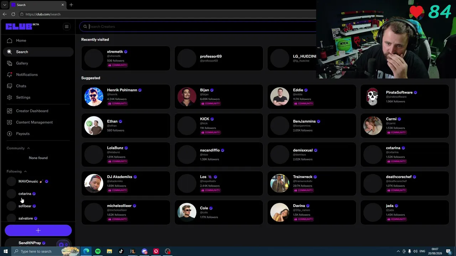
Task: Collapse the sidebar with hamburger icon
Action: 67,26
